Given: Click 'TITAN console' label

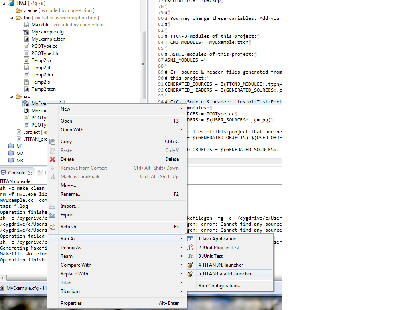Looking at the screenshot, I should tap(15, 181).
